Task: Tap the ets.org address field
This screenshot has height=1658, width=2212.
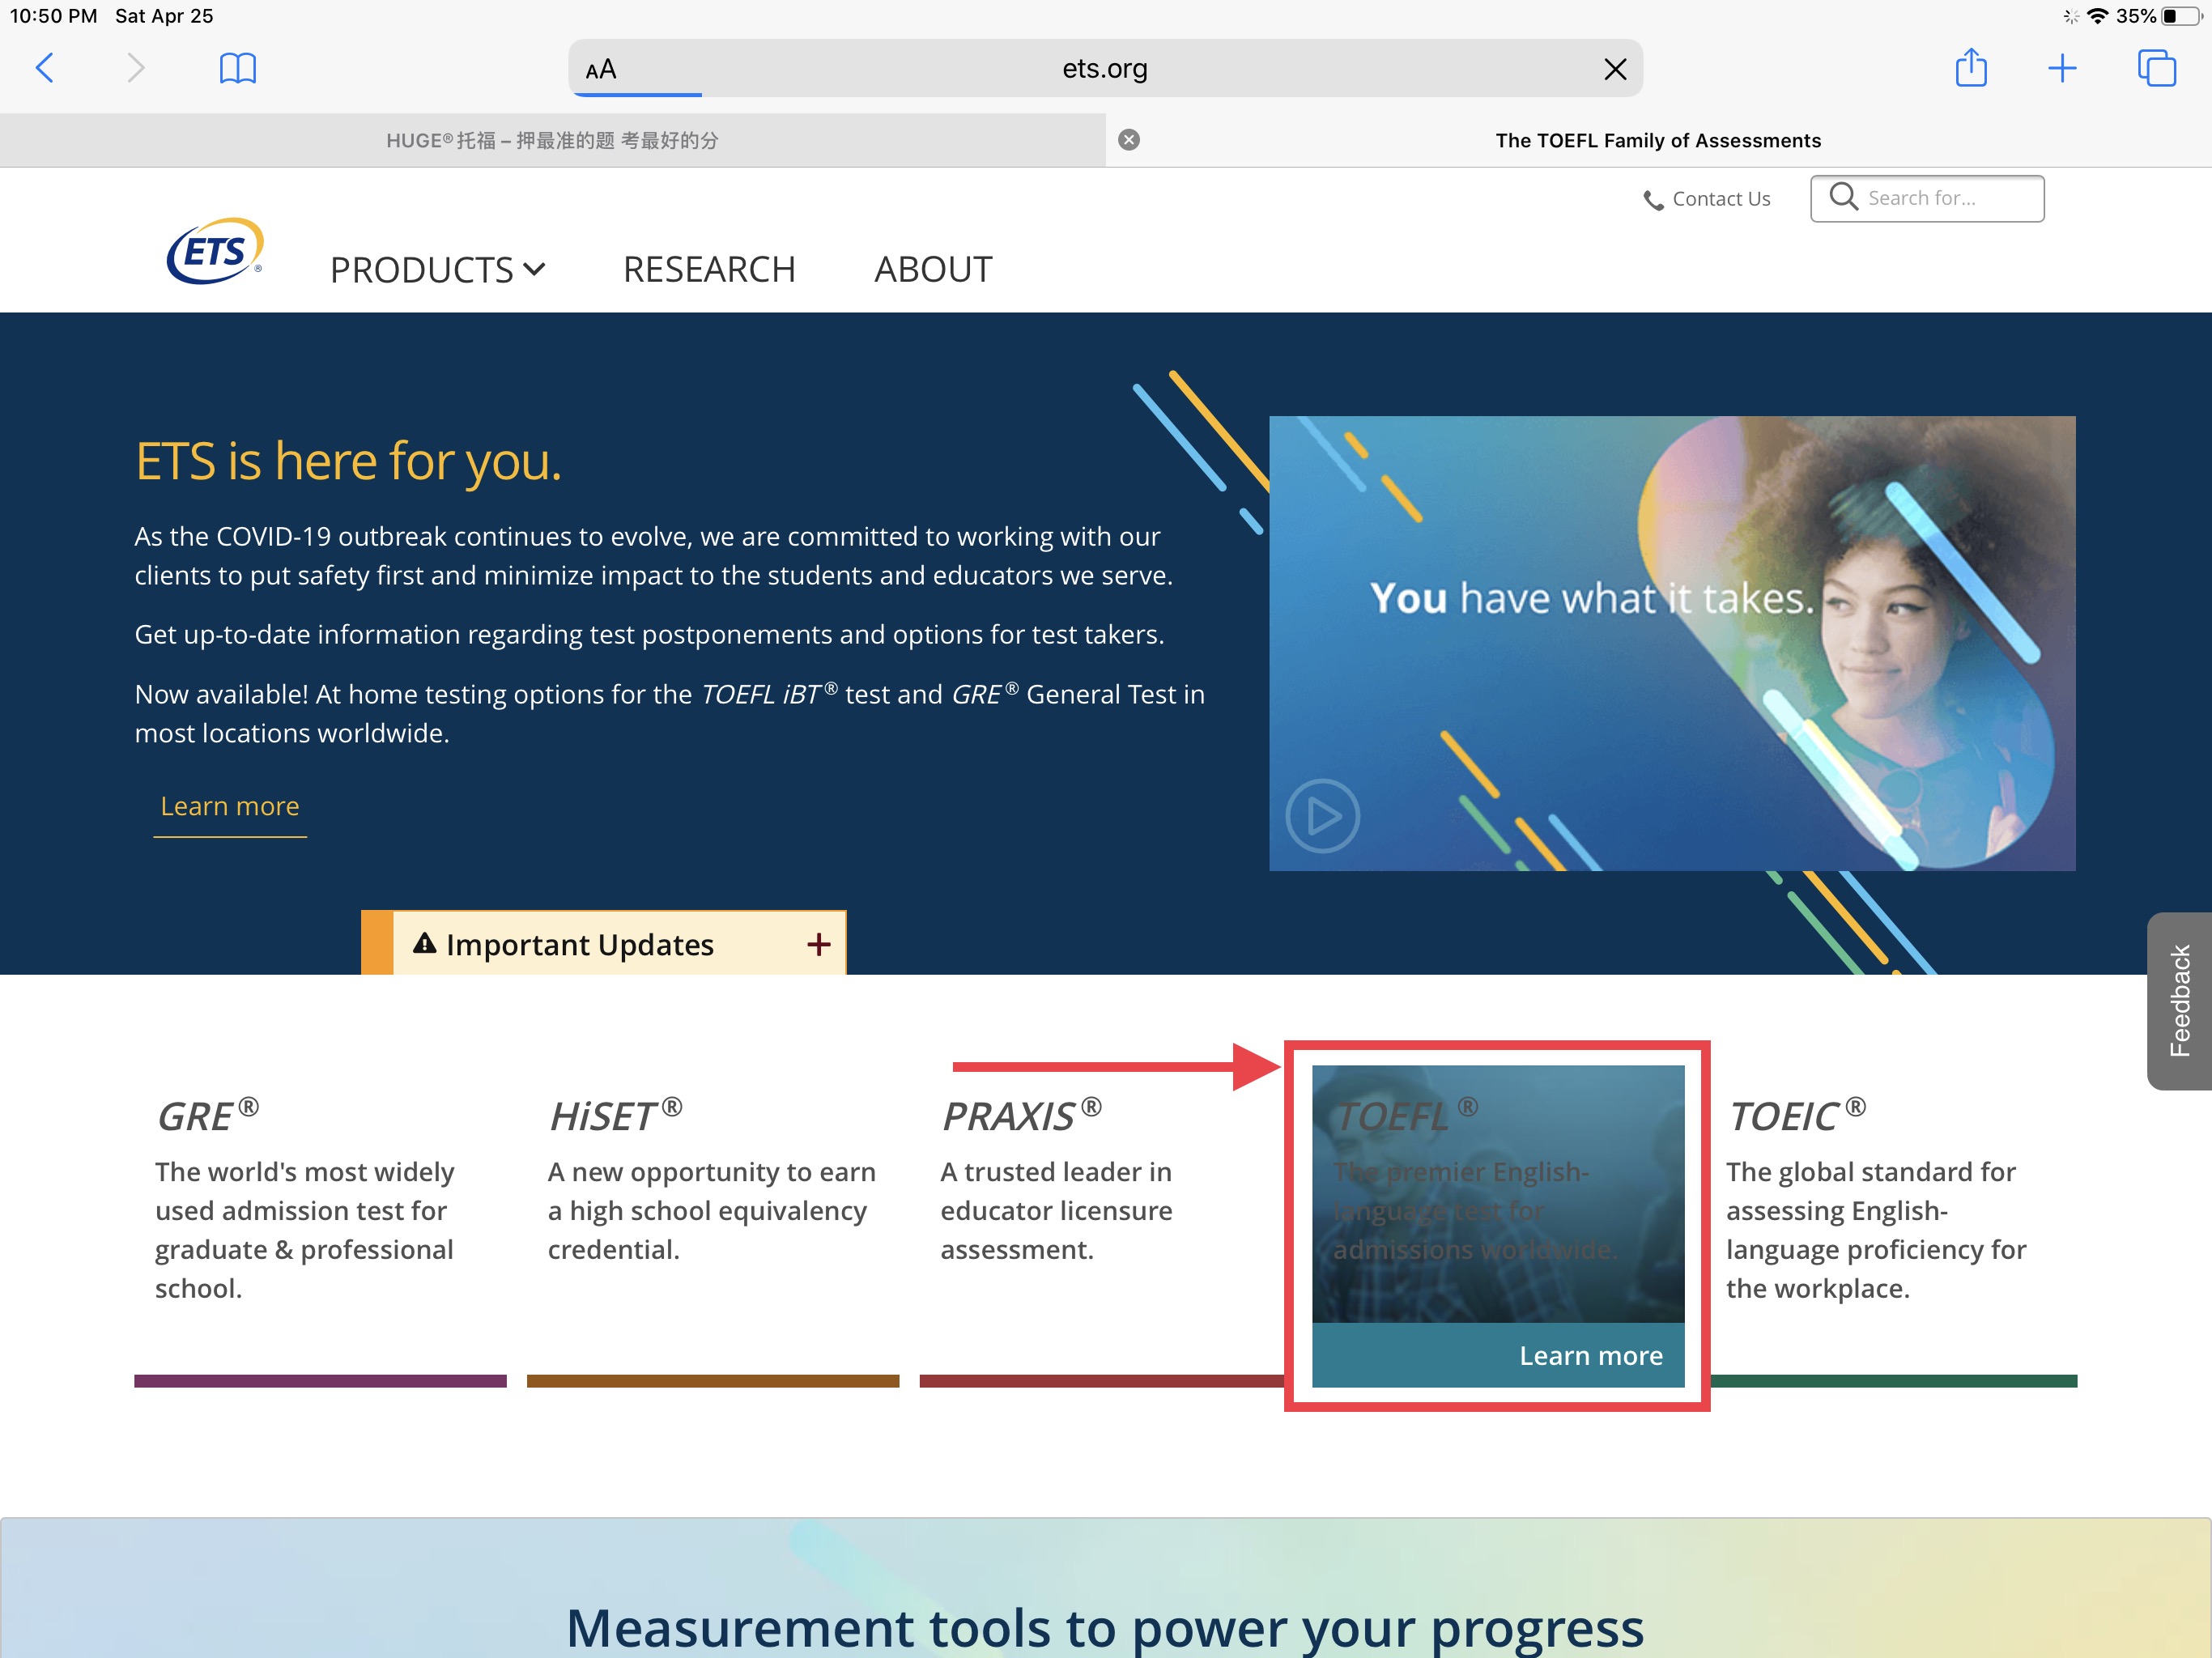Action: click(1104, 69)
